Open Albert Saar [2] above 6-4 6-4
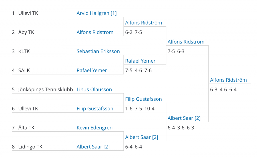Screen dimensions: 257x158 click(142, 137)
